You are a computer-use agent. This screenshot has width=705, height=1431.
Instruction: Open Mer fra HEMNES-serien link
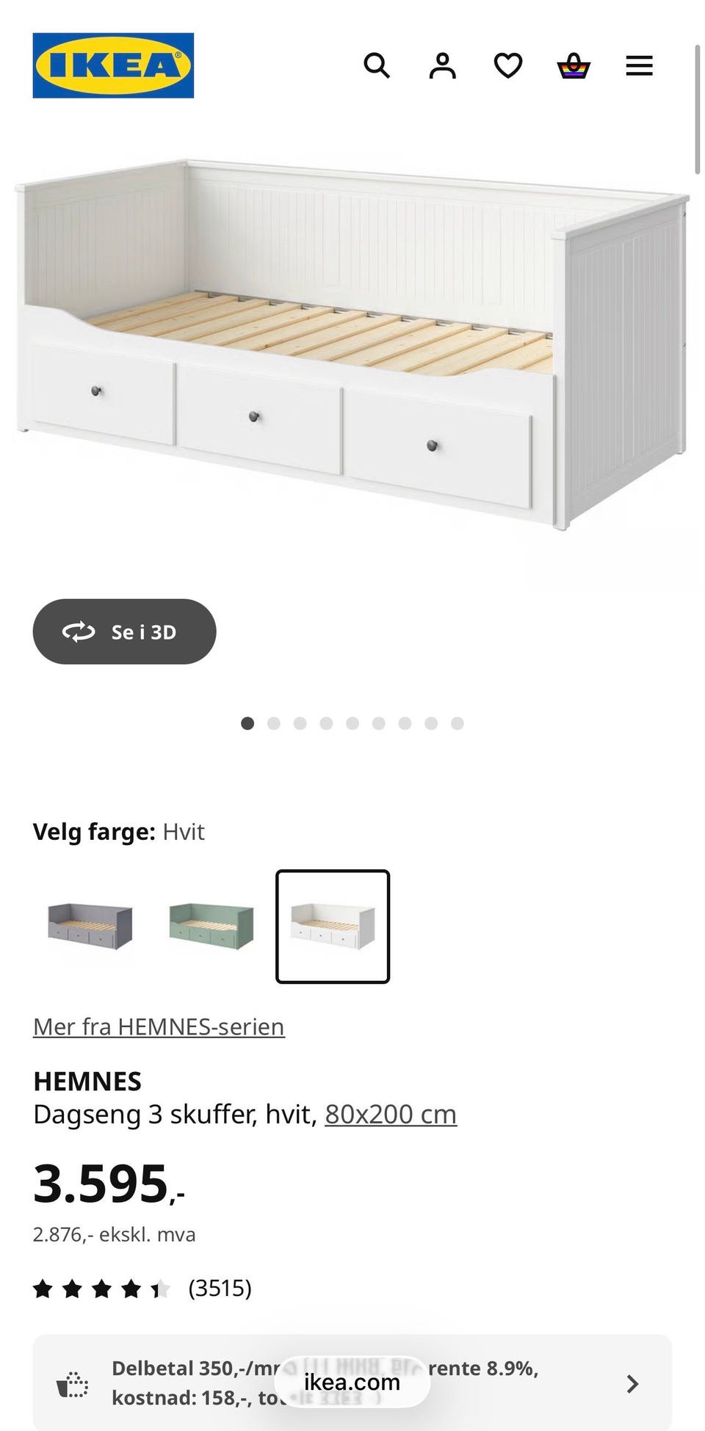159,1026
